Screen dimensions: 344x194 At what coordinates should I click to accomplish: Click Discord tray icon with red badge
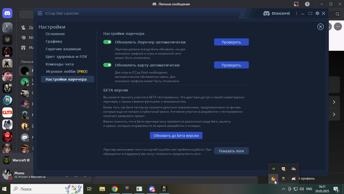tap(294, 179)
